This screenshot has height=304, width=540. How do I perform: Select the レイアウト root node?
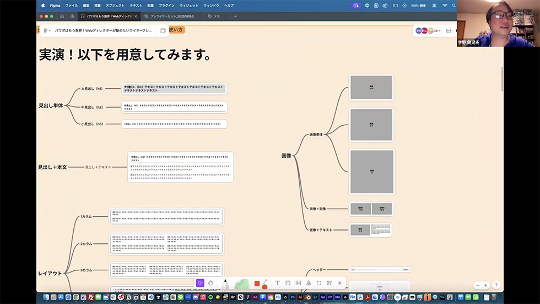[50, 273]
